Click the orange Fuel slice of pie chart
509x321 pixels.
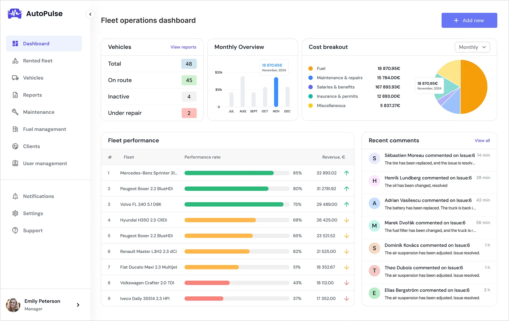474,87
